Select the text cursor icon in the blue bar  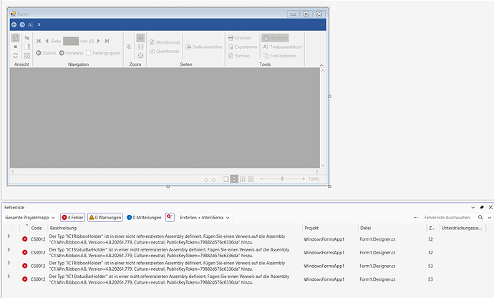[30, 24]
